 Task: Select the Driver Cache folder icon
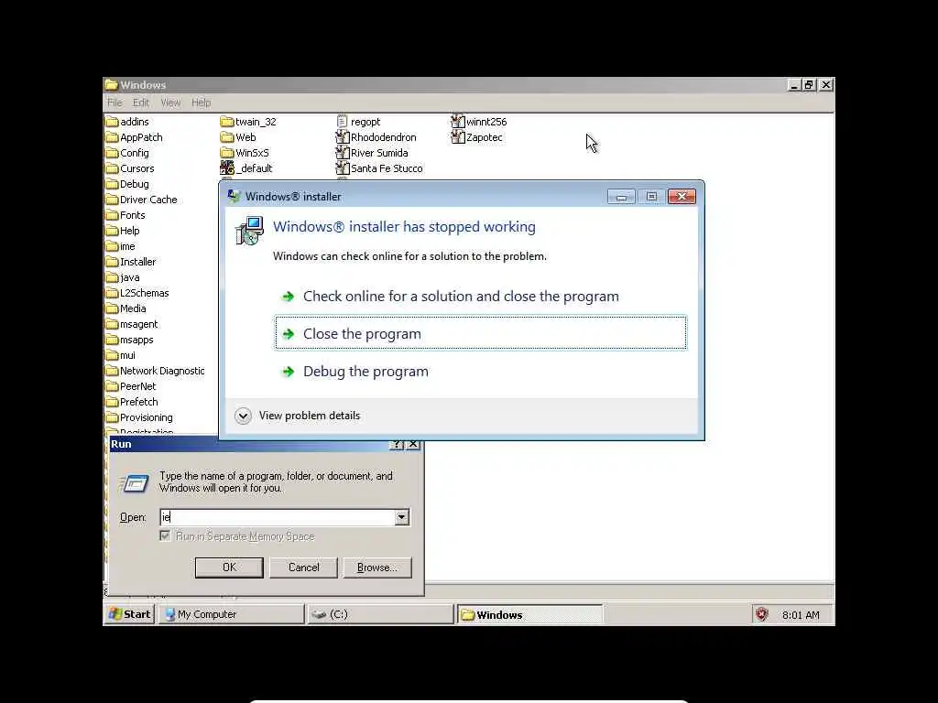[112, 200]
